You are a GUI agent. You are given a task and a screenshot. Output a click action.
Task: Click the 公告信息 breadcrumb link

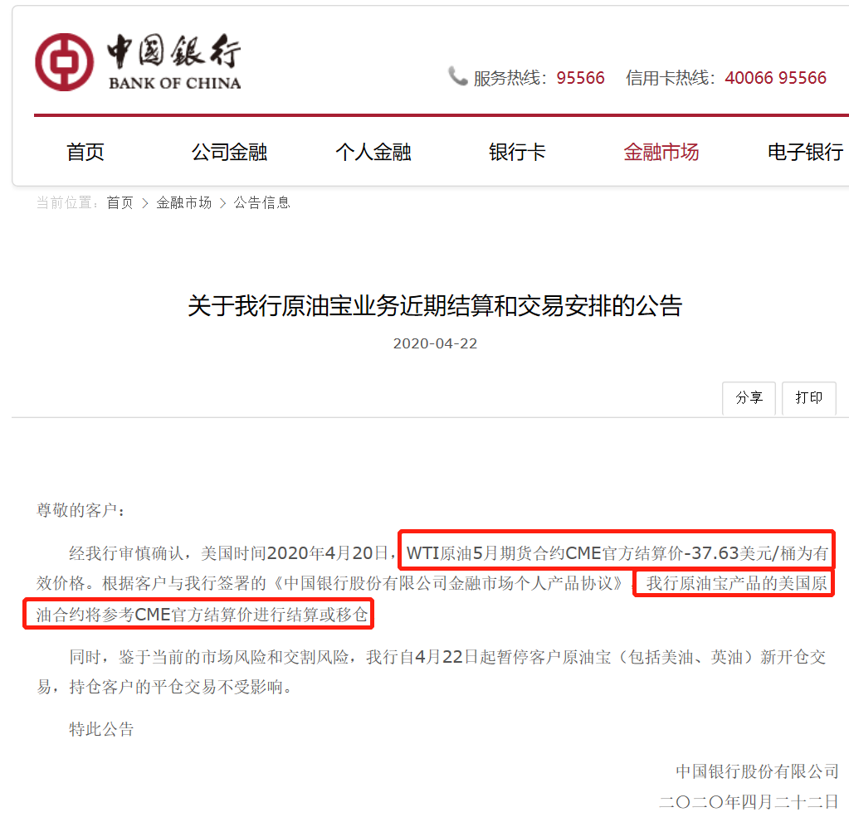coord(262,203)
